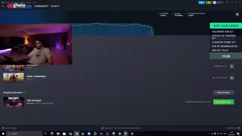Select the Call of Duty® title text
Viewport: 242px width, 136px height.
point(34,100)
